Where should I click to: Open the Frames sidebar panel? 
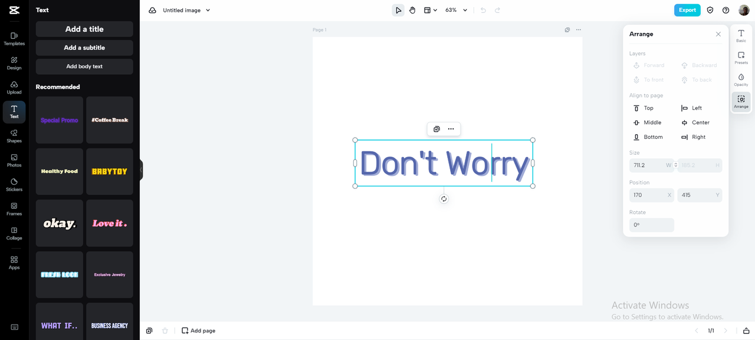14,209
